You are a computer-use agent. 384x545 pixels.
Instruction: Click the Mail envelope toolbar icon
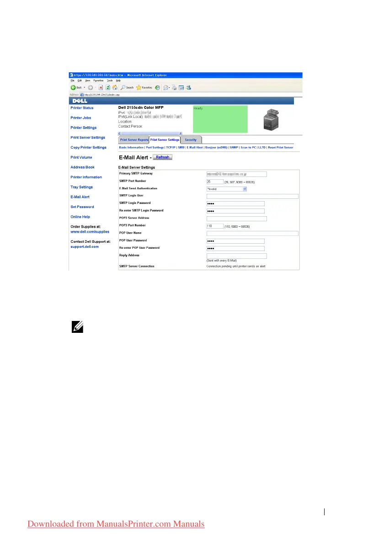166,88
